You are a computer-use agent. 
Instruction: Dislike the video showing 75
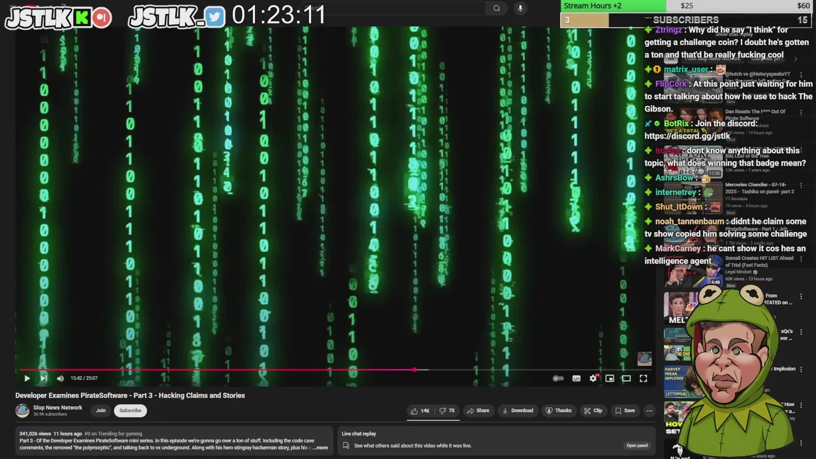coord(447,411)
